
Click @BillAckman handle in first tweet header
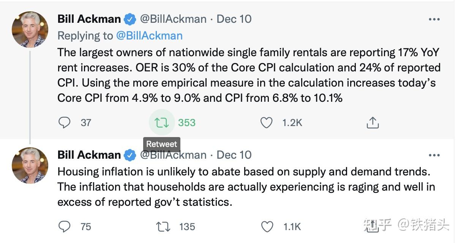[x=173, y=19]
